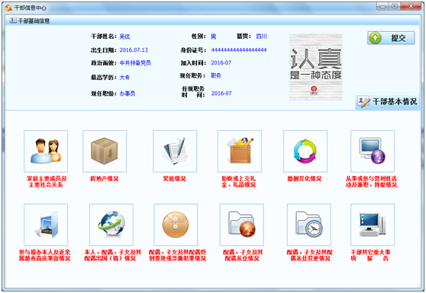Open 从业变更情况 folder clock icon

(x=309, y=225)
